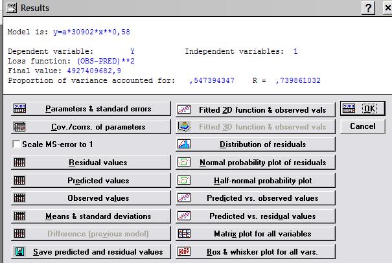392x263 pixels.
Task: Create Box & whisker plot for all vars.
Action: point(255,251)
